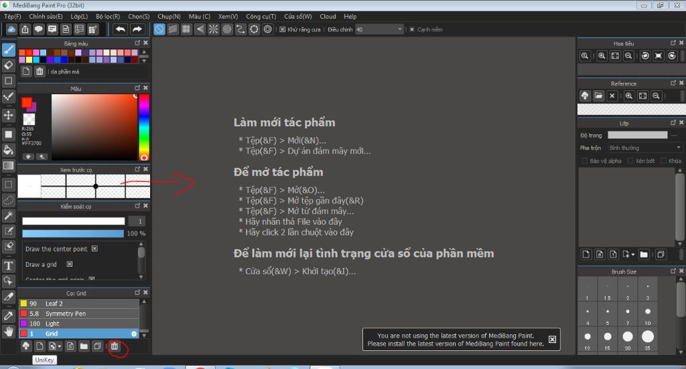Enable radial snap guide
The height and width of the screenshot is (369, 686).
(x=214, y=29)
